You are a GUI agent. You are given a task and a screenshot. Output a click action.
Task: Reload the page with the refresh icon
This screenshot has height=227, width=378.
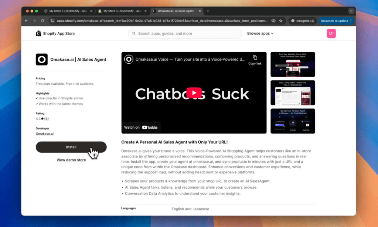pyautogui.click(x=42, y=21)
